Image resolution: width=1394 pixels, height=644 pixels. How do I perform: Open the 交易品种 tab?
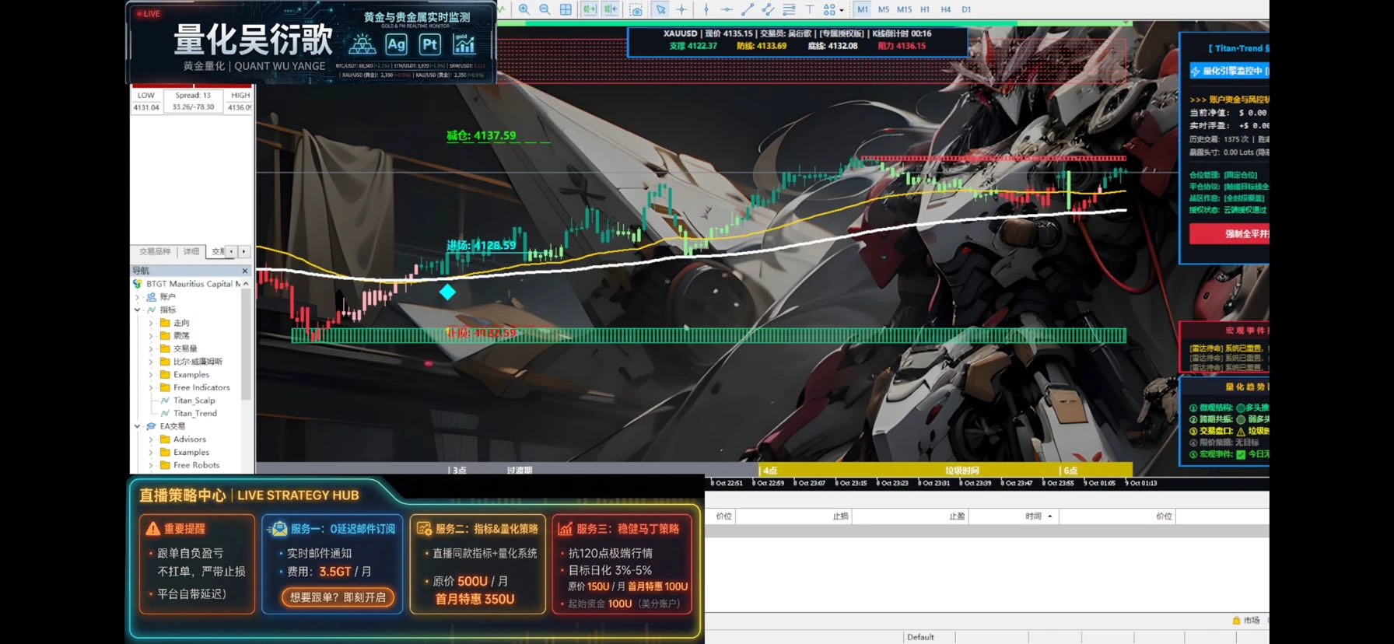pyautogui.click(x=155, y=251)
